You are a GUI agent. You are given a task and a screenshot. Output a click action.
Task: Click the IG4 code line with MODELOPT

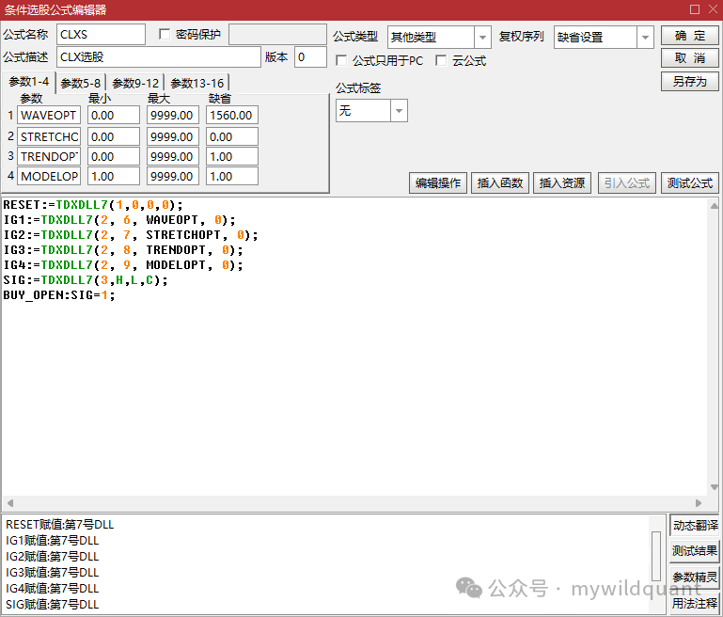pyautogui.click(x=123, y=265)
